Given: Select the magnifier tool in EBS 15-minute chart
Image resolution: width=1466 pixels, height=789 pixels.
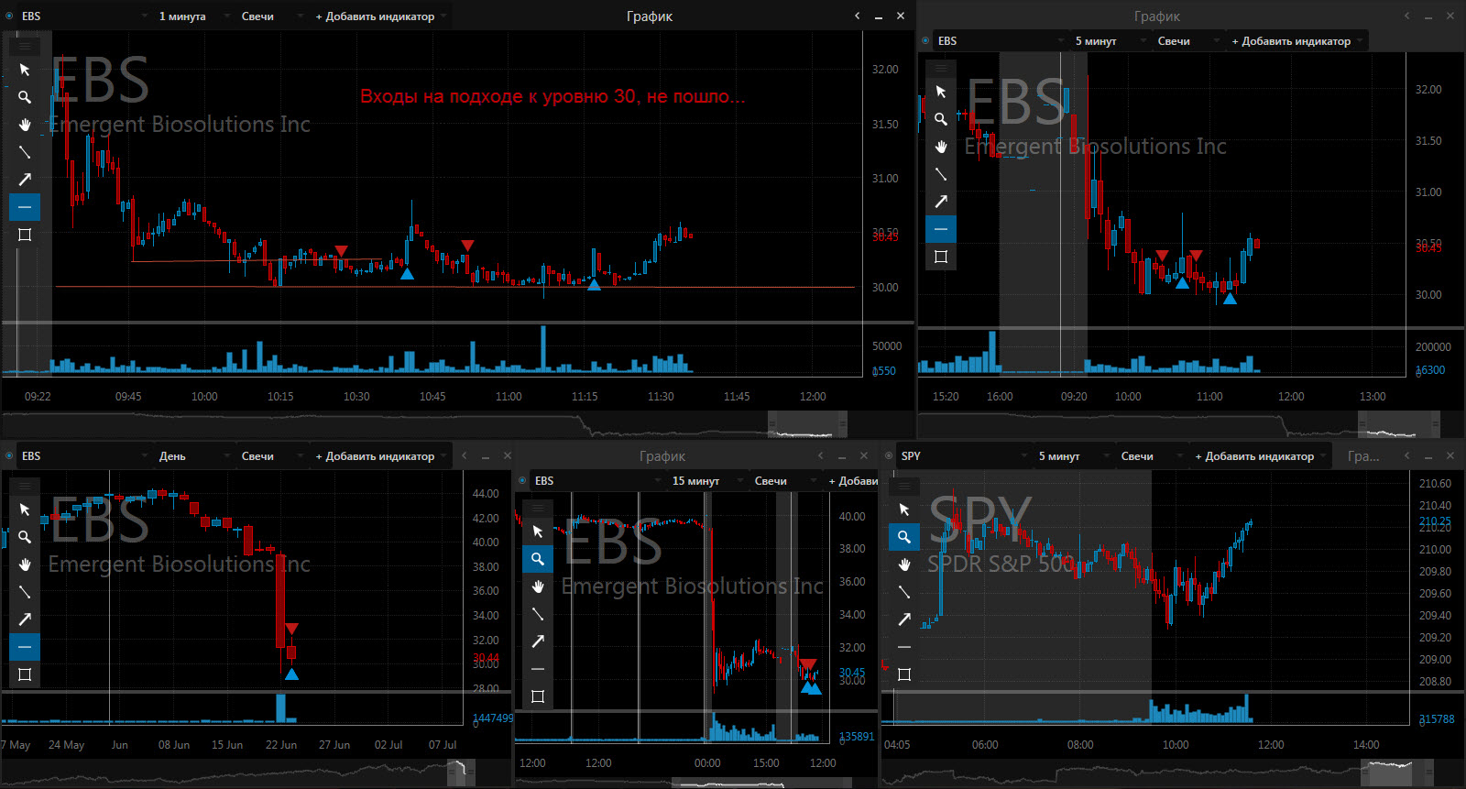Looking at the screenshot, I should (538, 559).
